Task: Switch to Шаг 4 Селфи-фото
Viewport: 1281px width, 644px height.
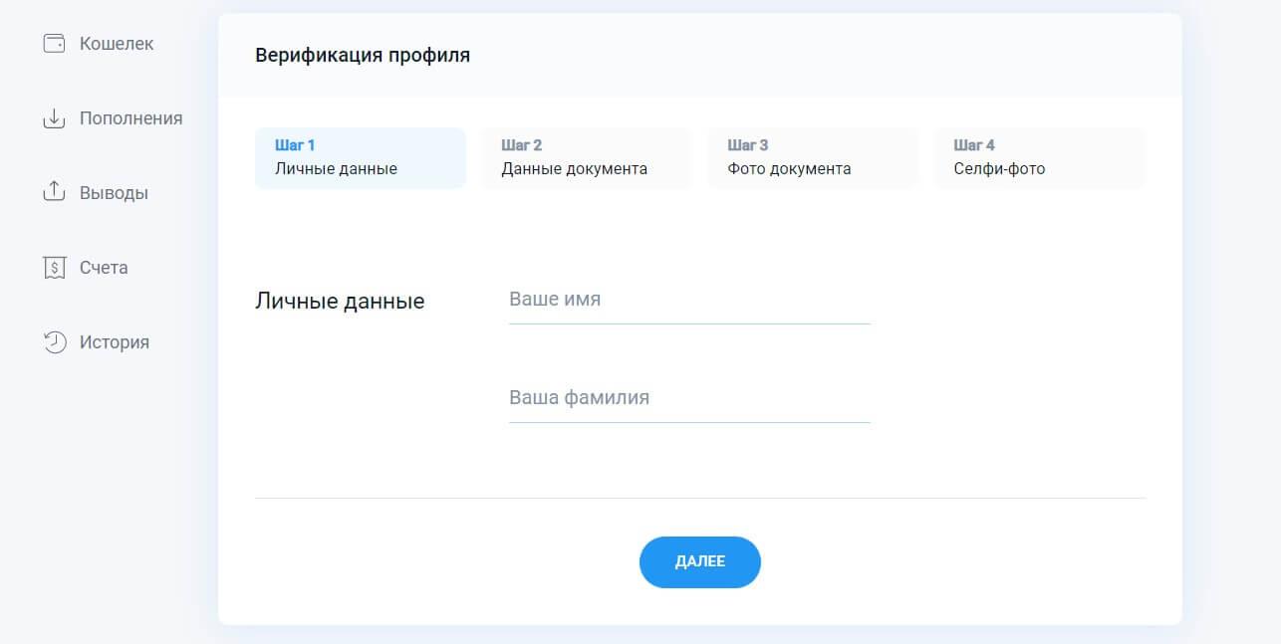Action: [1040, 157]
